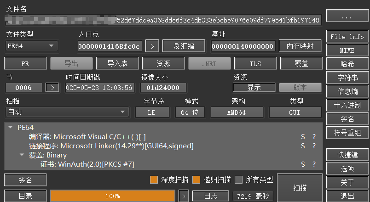Image resolution: width=370 pixels, height=202 pixels.
Task: Enable the 所有类型 checkbox
Action: [x=238, y=180]
